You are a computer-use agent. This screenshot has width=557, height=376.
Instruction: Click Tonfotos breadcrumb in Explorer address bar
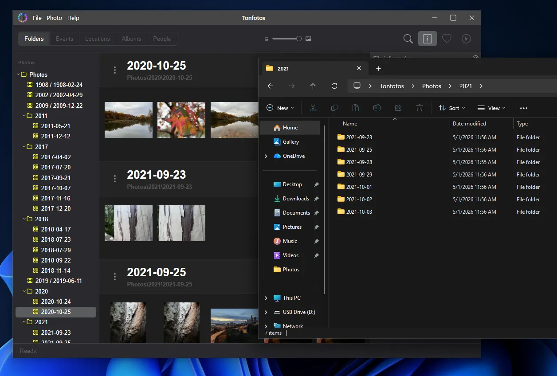(392, 86)
